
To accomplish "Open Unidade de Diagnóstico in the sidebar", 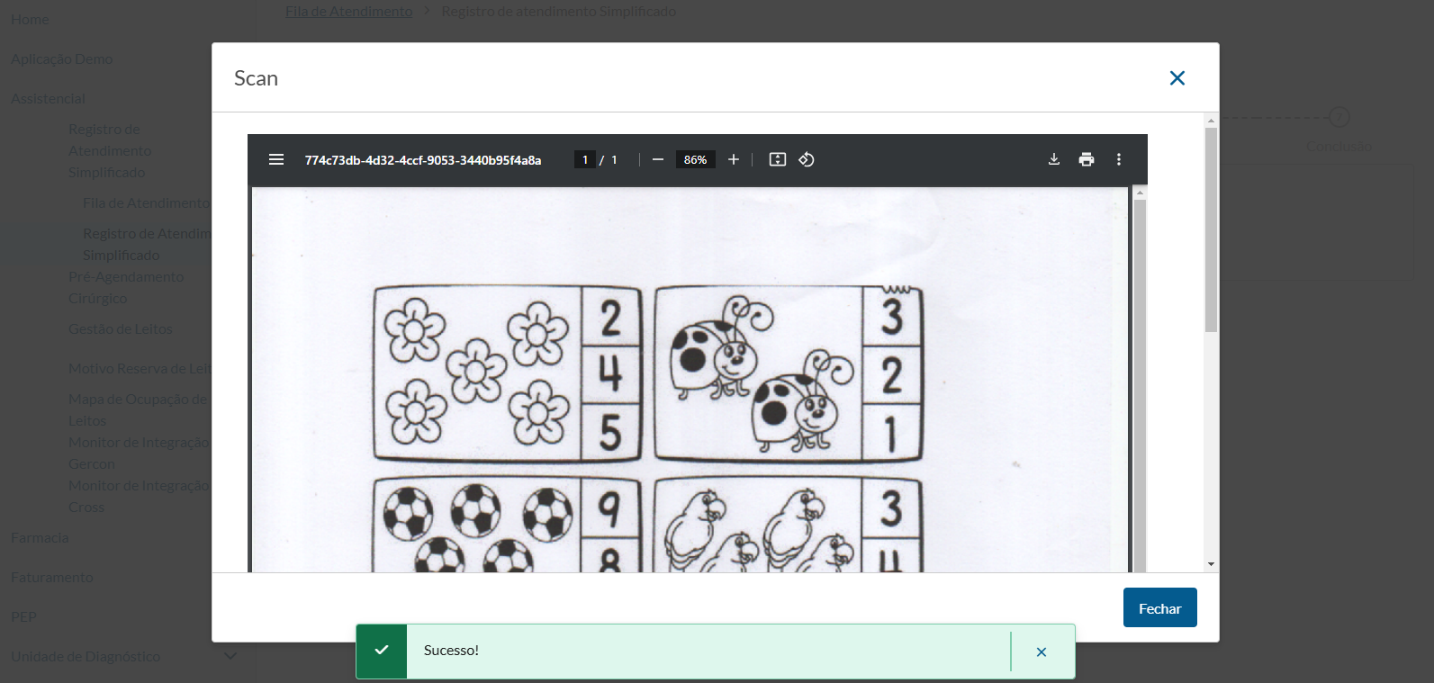I will tap(86, 656).
